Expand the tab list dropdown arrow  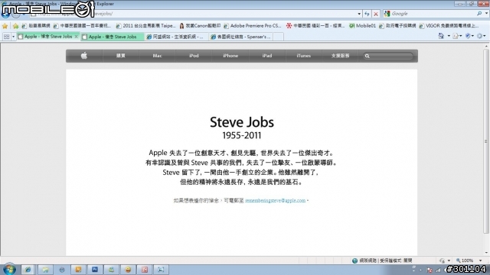[13, 37]
